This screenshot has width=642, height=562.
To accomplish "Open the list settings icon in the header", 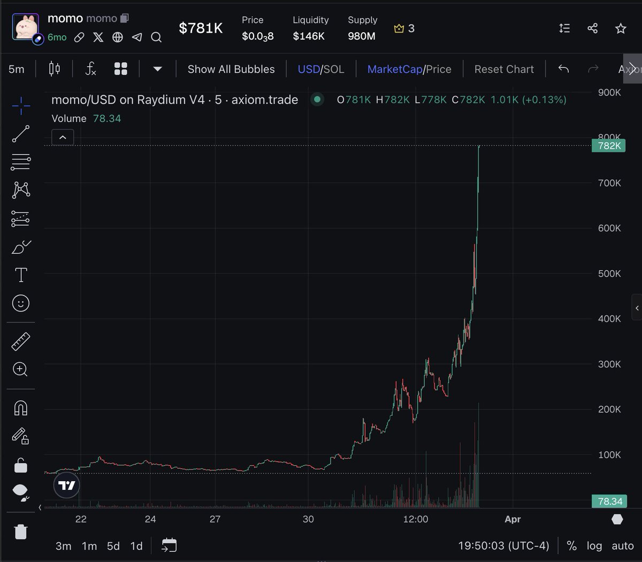I will click(x=564, y=28).
